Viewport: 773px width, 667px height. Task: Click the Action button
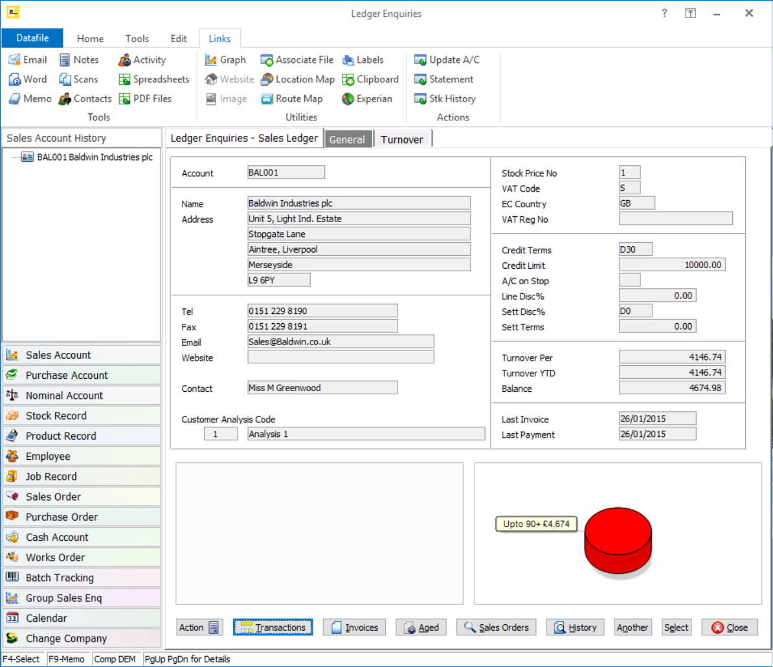coord(199,627)
